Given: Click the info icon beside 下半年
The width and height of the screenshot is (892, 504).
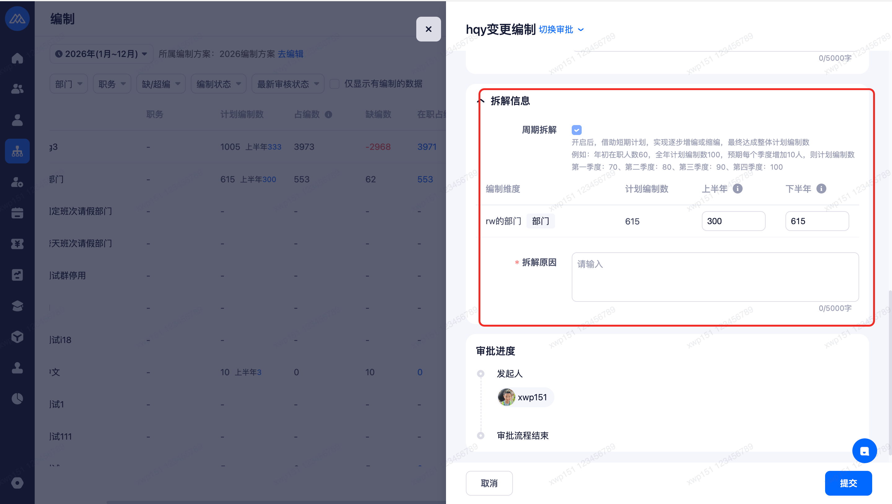Looking at the screenshot, I should pos(821,189).
